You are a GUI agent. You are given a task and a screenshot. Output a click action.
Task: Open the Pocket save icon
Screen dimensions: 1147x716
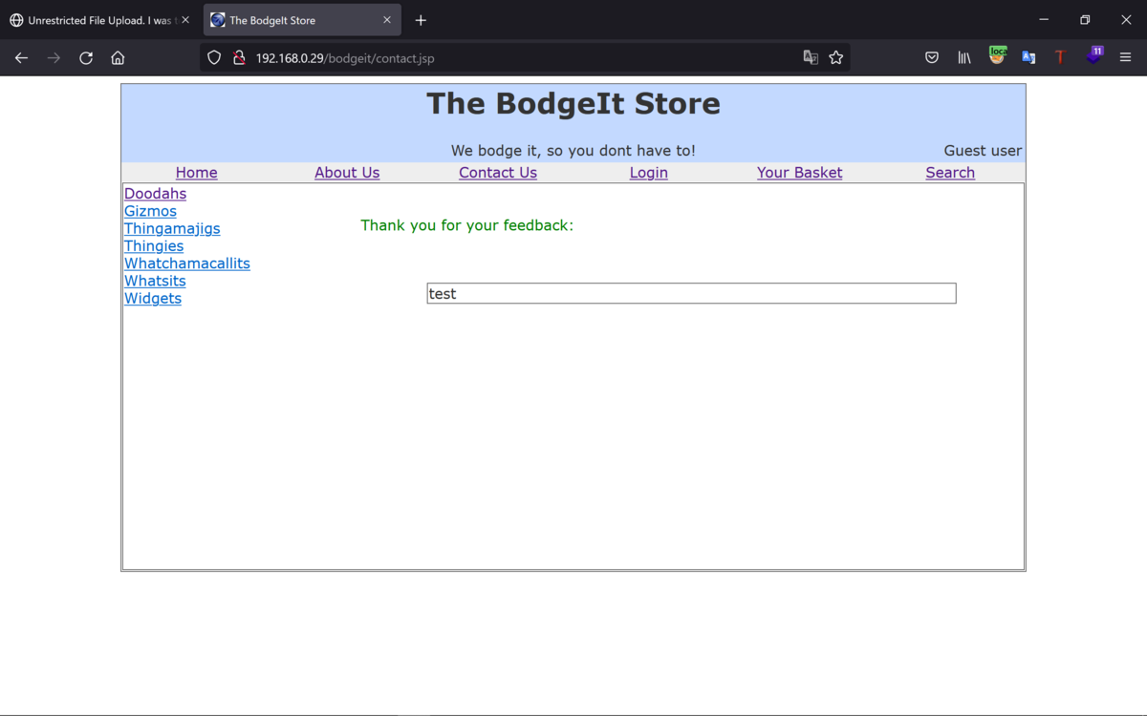point(932,58)
